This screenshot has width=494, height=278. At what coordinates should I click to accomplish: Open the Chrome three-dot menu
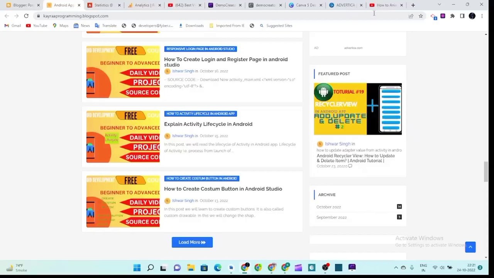coord(482,16)
